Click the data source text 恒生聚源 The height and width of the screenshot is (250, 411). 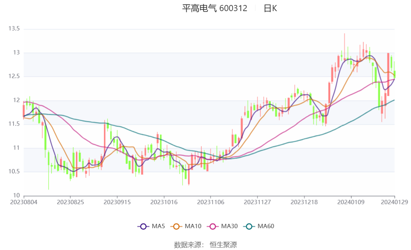click(223, 245)
